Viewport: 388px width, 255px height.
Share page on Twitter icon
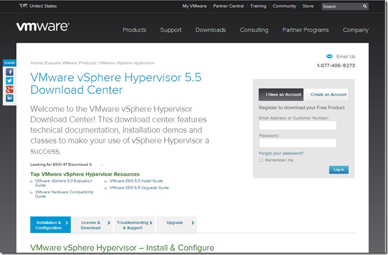[x=10, y=81]
